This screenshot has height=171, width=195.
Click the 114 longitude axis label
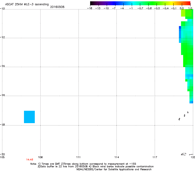coord(117,157)
